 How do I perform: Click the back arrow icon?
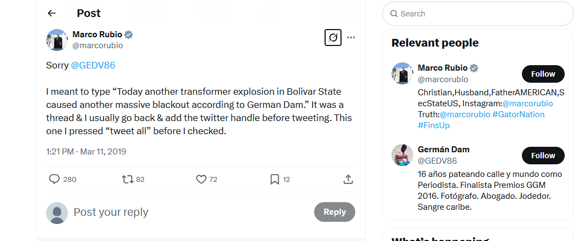click(x=52, y=13)
